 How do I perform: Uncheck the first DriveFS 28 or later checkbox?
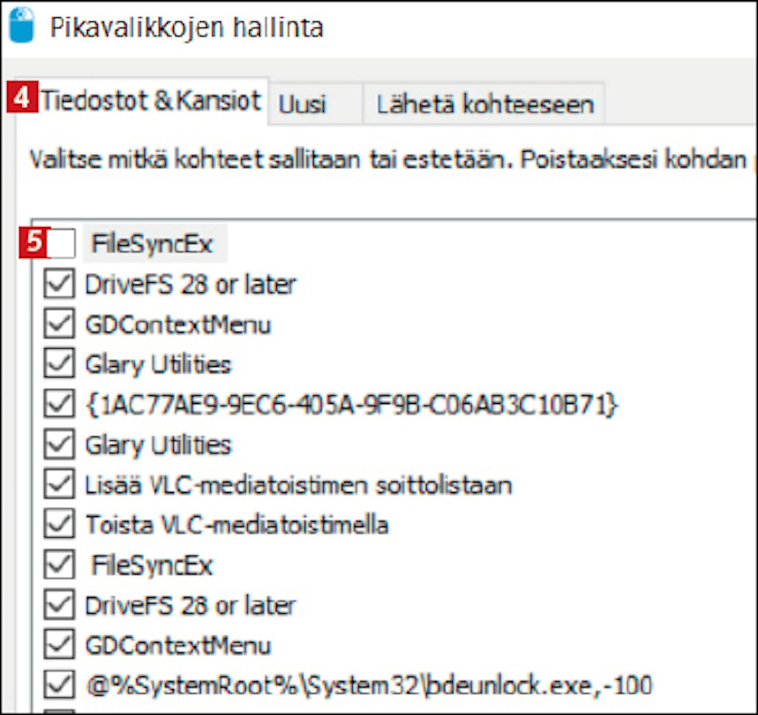coord(59,284)
